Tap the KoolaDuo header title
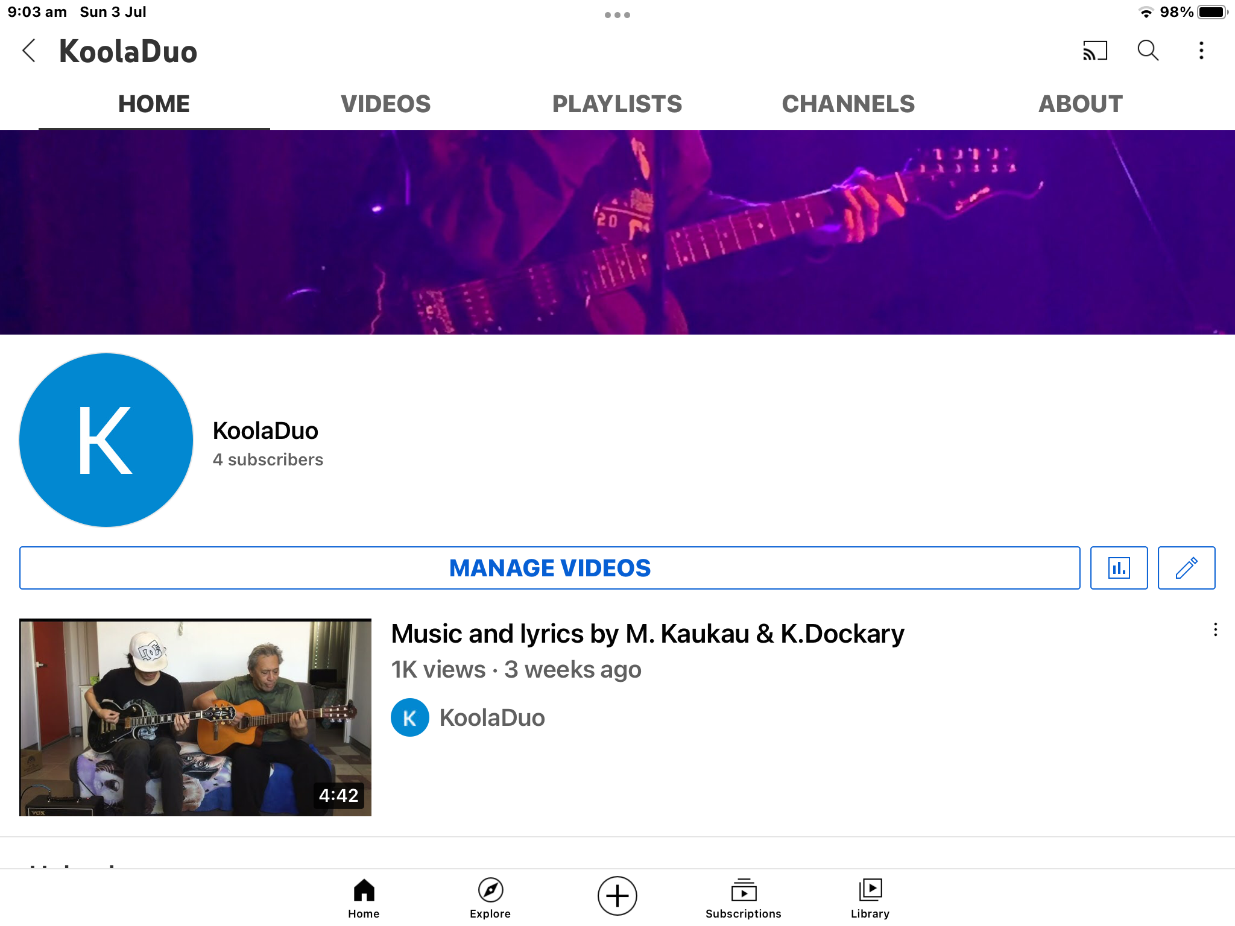 (128, 51)
